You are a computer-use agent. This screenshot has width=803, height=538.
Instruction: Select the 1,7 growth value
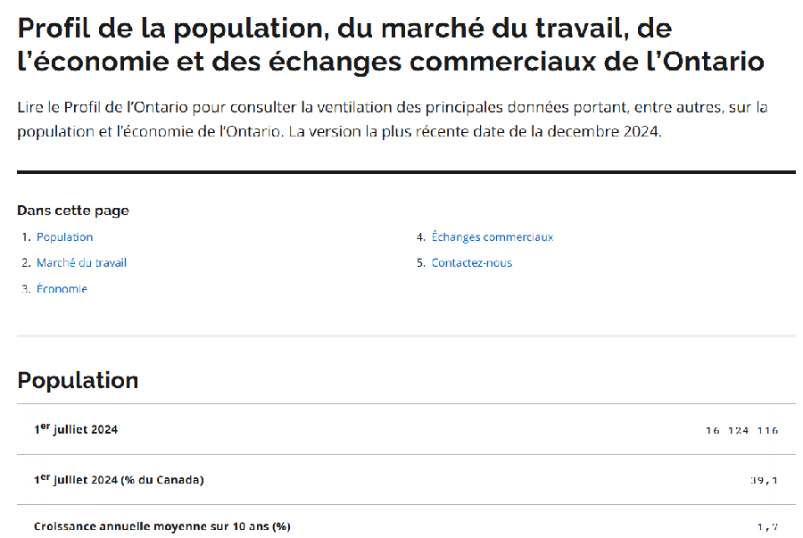[767, 527]
